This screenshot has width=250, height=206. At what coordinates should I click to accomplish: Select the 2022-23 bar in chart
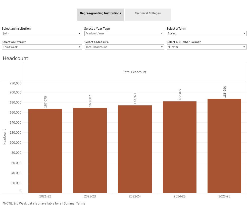pyautogui.click(x=90, y=151)
